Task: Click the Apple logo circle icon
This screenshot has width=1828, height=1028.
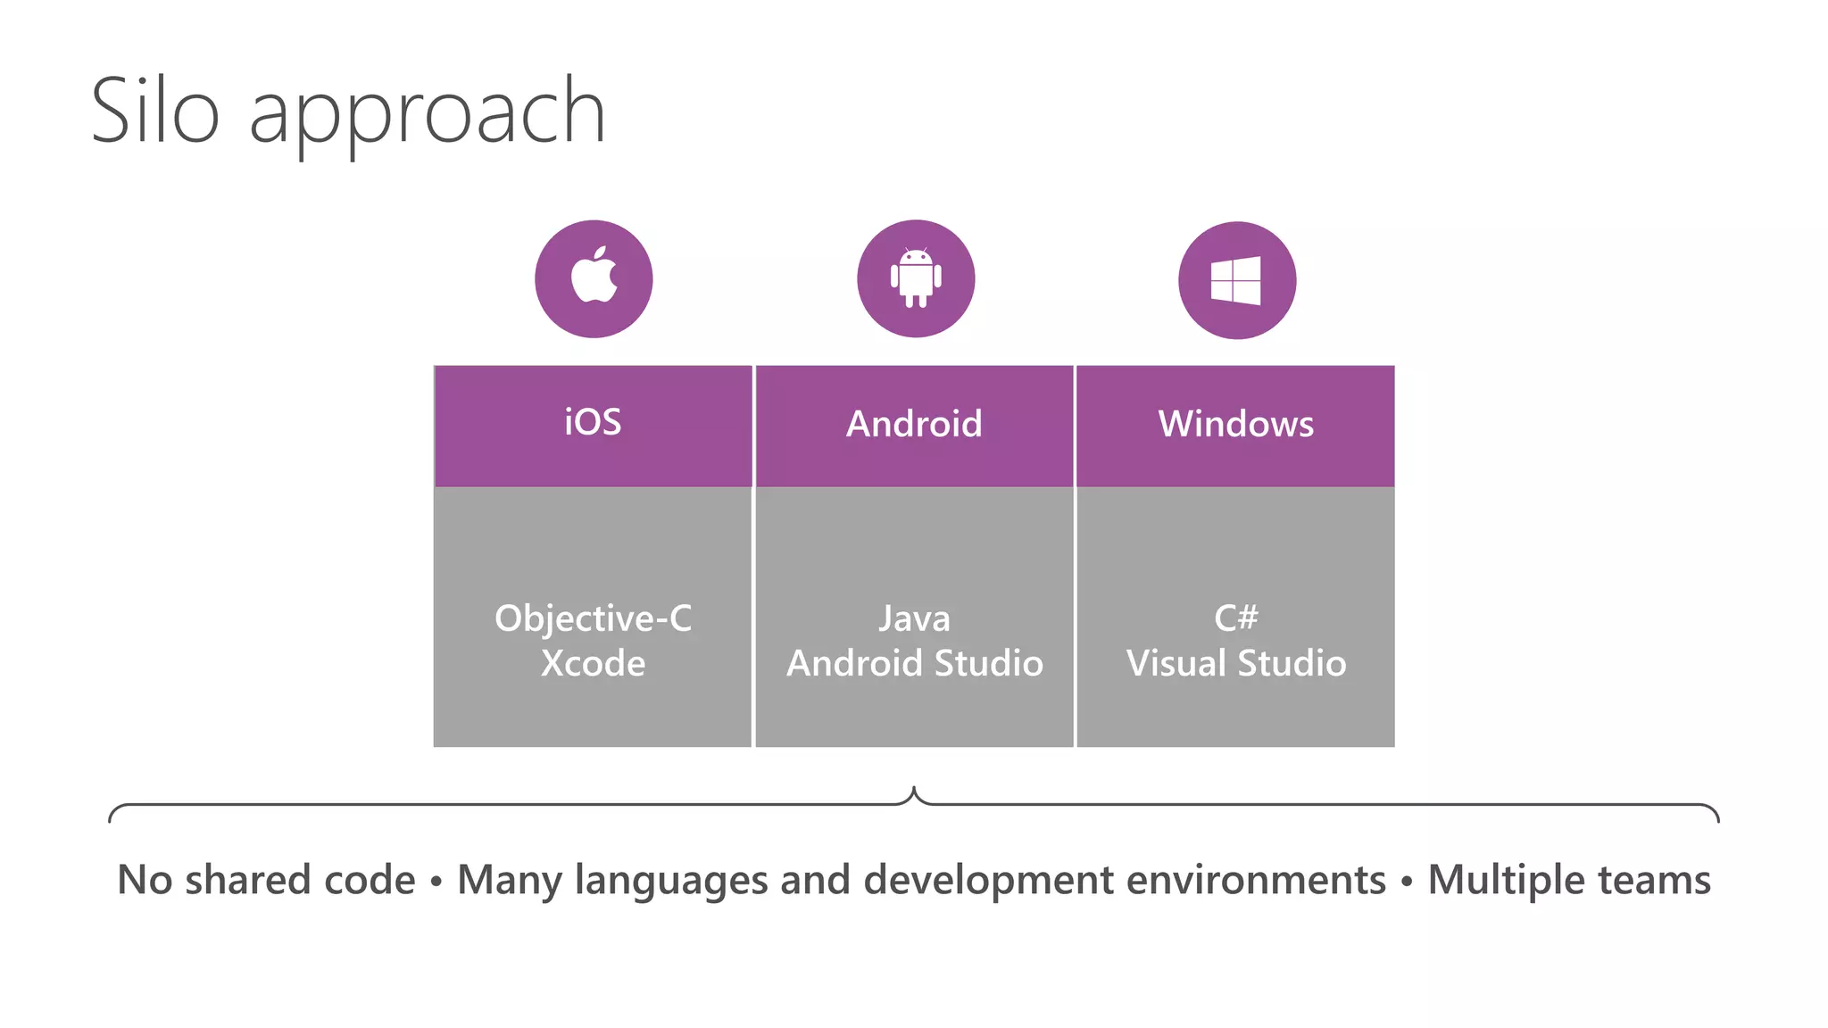Action: coord(594,279)
